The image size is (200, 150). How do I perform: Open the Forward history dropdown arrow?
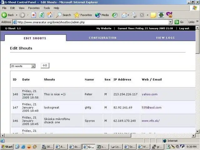pos(28,15)
